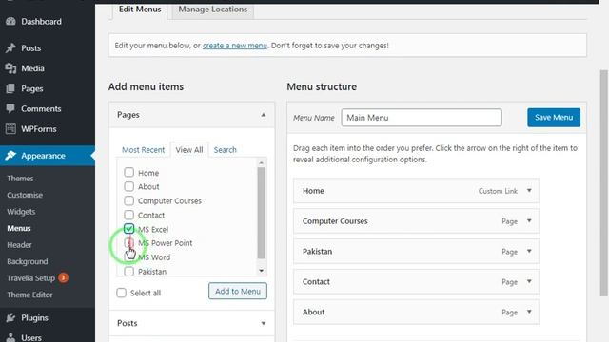Click the WPForms icon in sidebar
Screen dimensions: 609x342
point(10,129)
